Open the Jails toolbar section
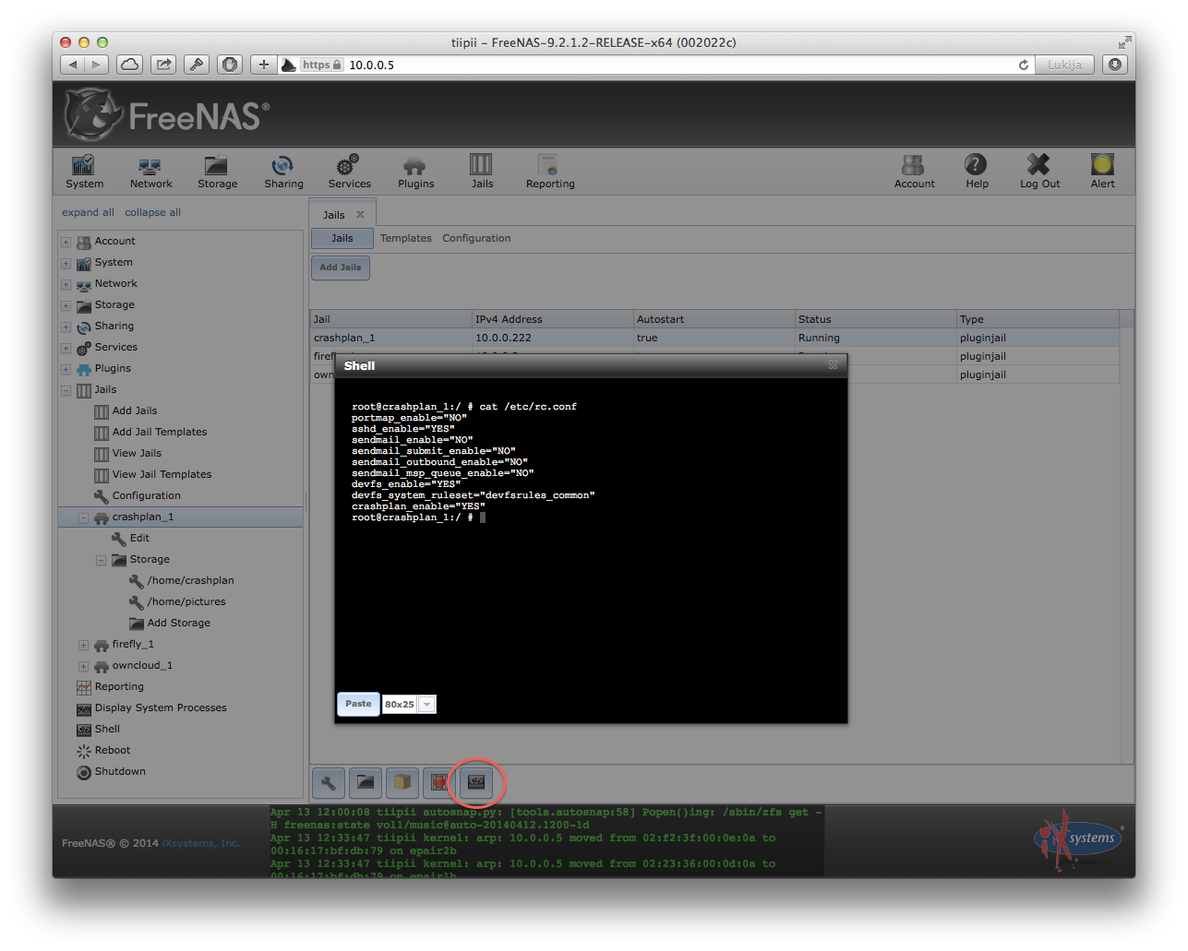Viewport: 1188px width, 951px height. [482, 172]
